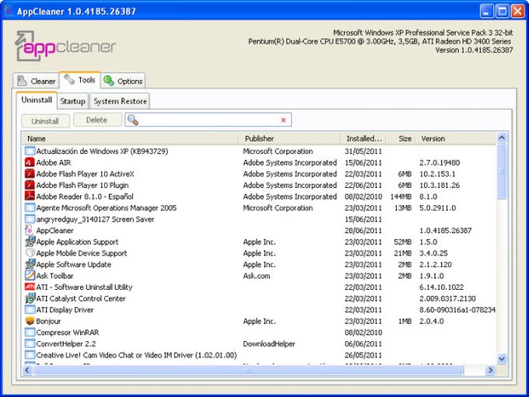Click the angryredguy Screen Saver icon

click(30, 219)
